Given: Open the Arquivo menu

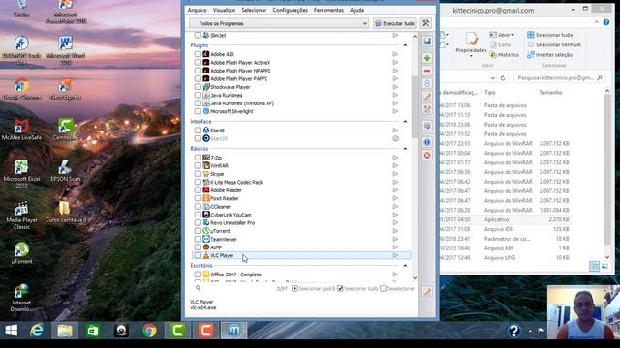Looking at the screenshot, I should pyautogui.click(x=198, y=10).
